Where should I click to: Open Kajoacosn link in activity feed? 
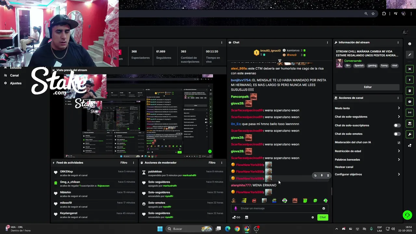coord(103,186)
